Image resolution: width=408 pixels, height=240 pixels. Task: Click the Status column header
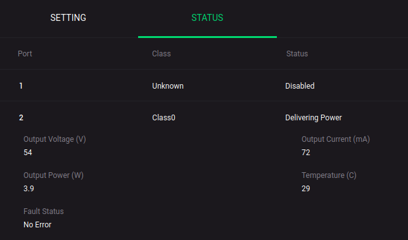297,54
